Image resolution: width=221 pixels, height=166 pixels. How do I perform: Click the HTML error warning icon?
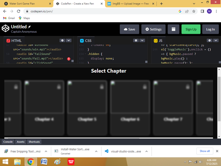69,59
